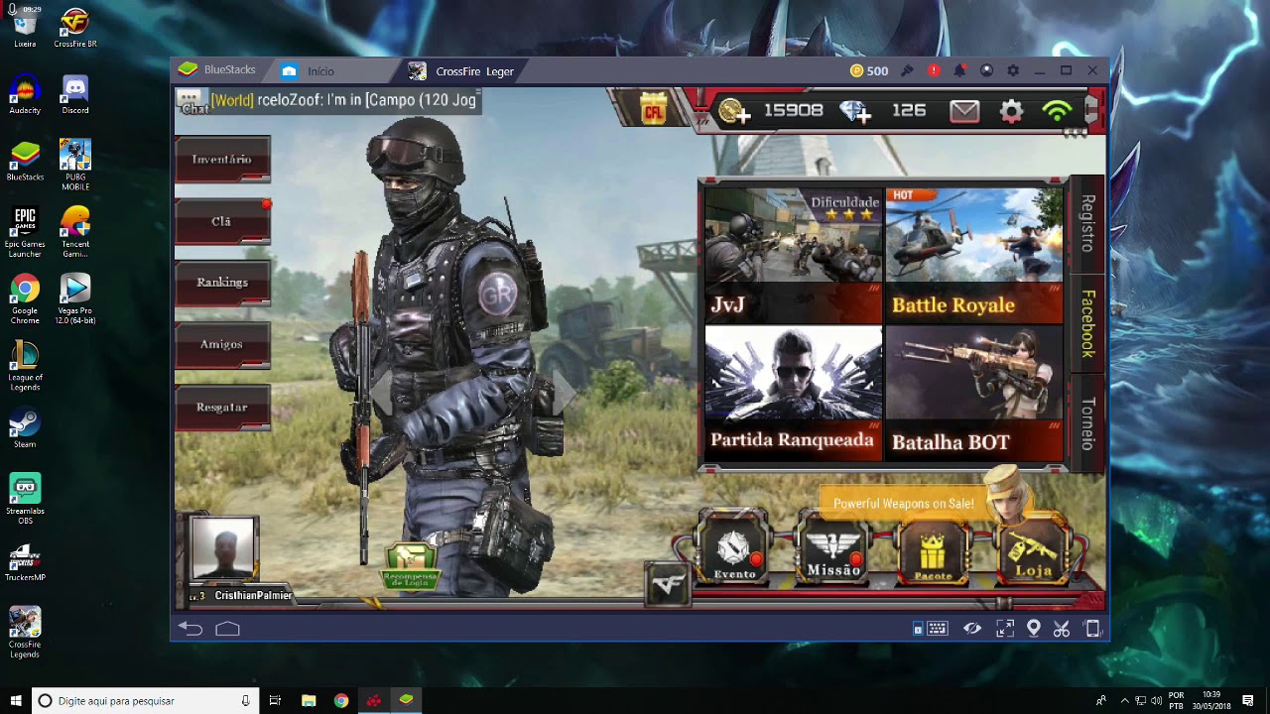
Task: Click the CF logo button beside Evento
Action: (x=667, y=584)
